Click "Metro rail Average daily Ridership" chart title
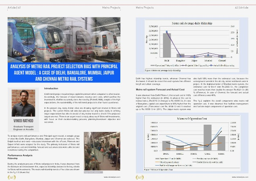 [x=192, y=23]
